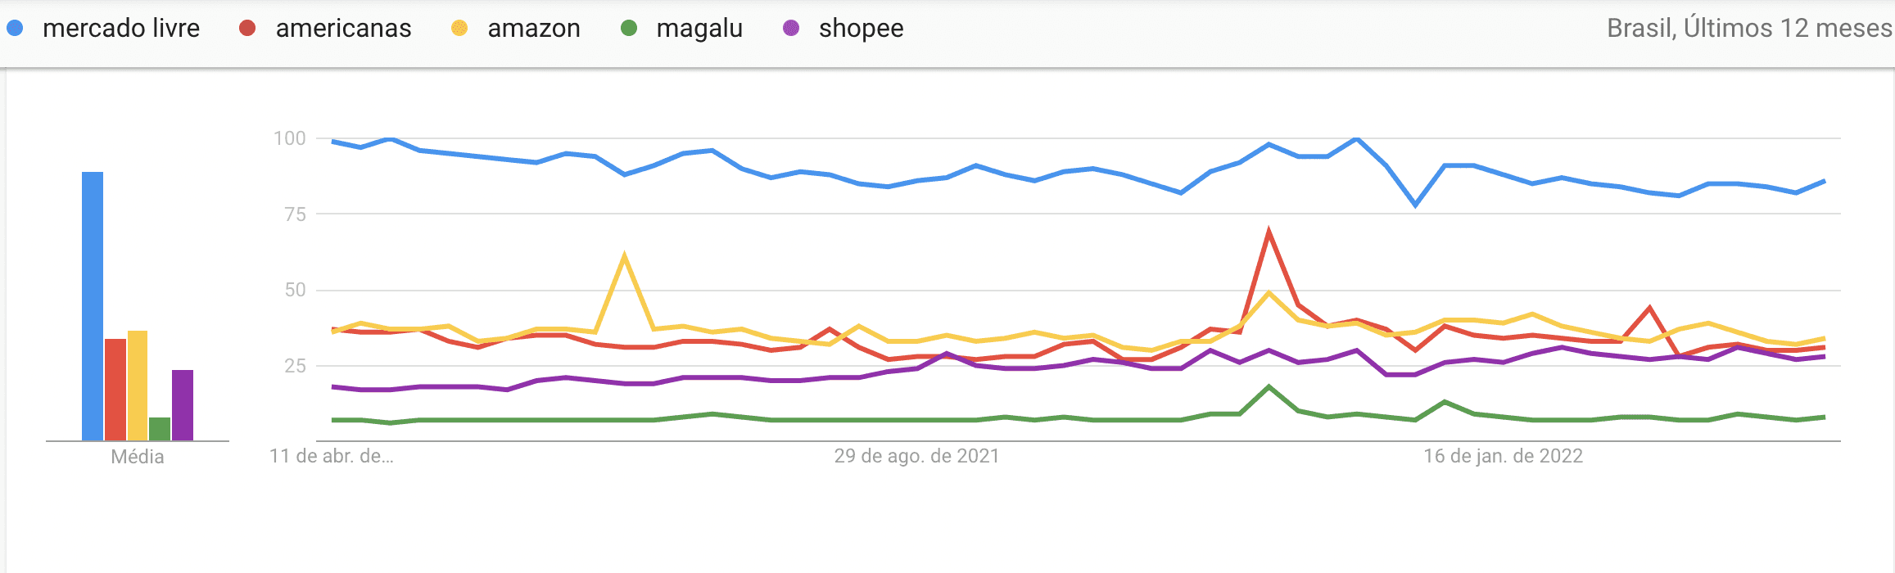
Task: Click the red dot beside americanas
Action: (x=247, y=29)
